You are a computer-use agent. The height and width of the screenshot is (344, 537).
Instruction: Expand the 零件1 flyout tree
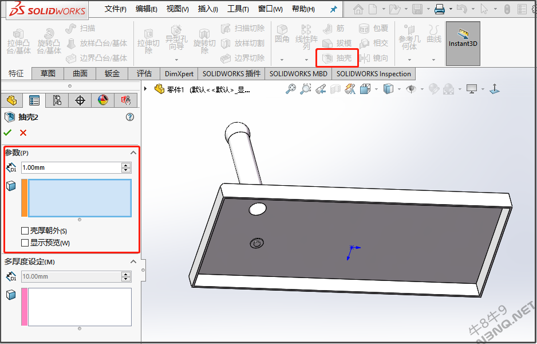click(145, 89)
